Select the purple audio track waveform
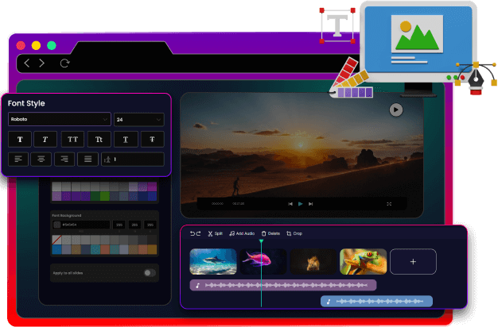Image resolution: width=498 pixels, height=327 pixels. [x=283, y=285]
